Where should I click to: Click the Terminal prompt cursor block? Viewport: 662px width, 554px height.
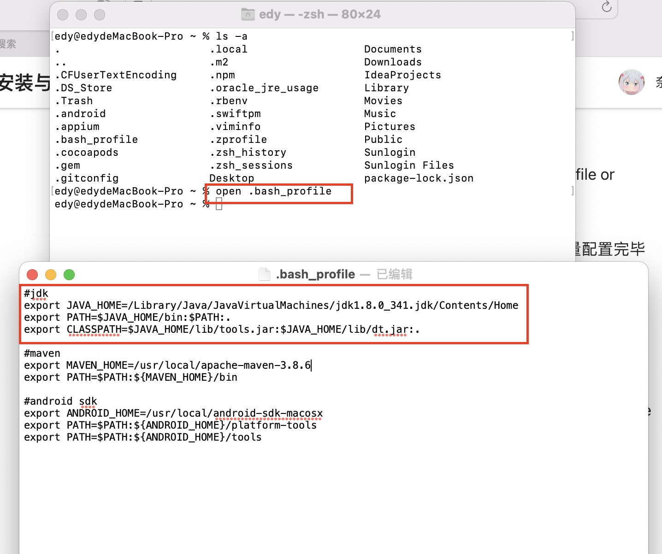point(219,204)
